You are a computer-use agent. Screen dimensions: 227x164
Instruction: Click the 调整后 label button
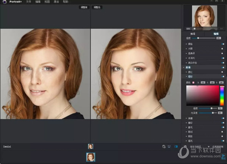click(x=97, y=7)
